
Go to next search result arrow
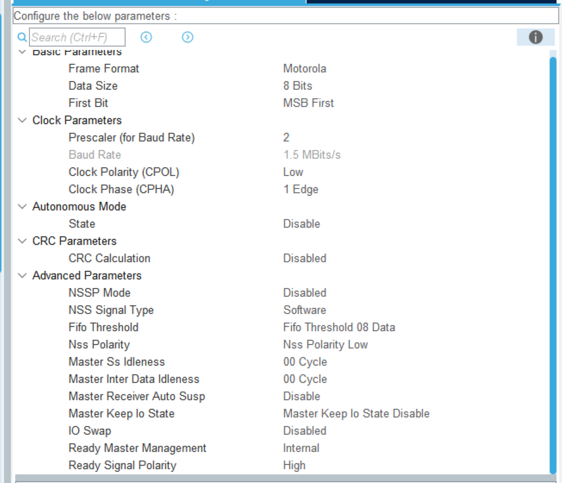[x=187, y=37]
